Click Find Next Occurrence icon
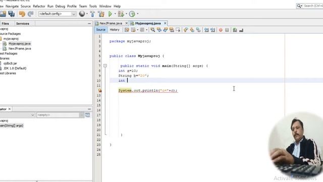 tap(165, 30)
